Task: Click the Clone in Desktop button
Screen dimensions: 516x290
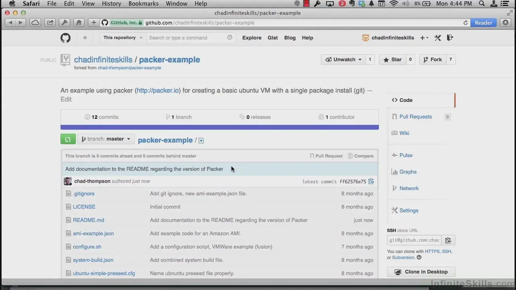Action: point(421,272)
